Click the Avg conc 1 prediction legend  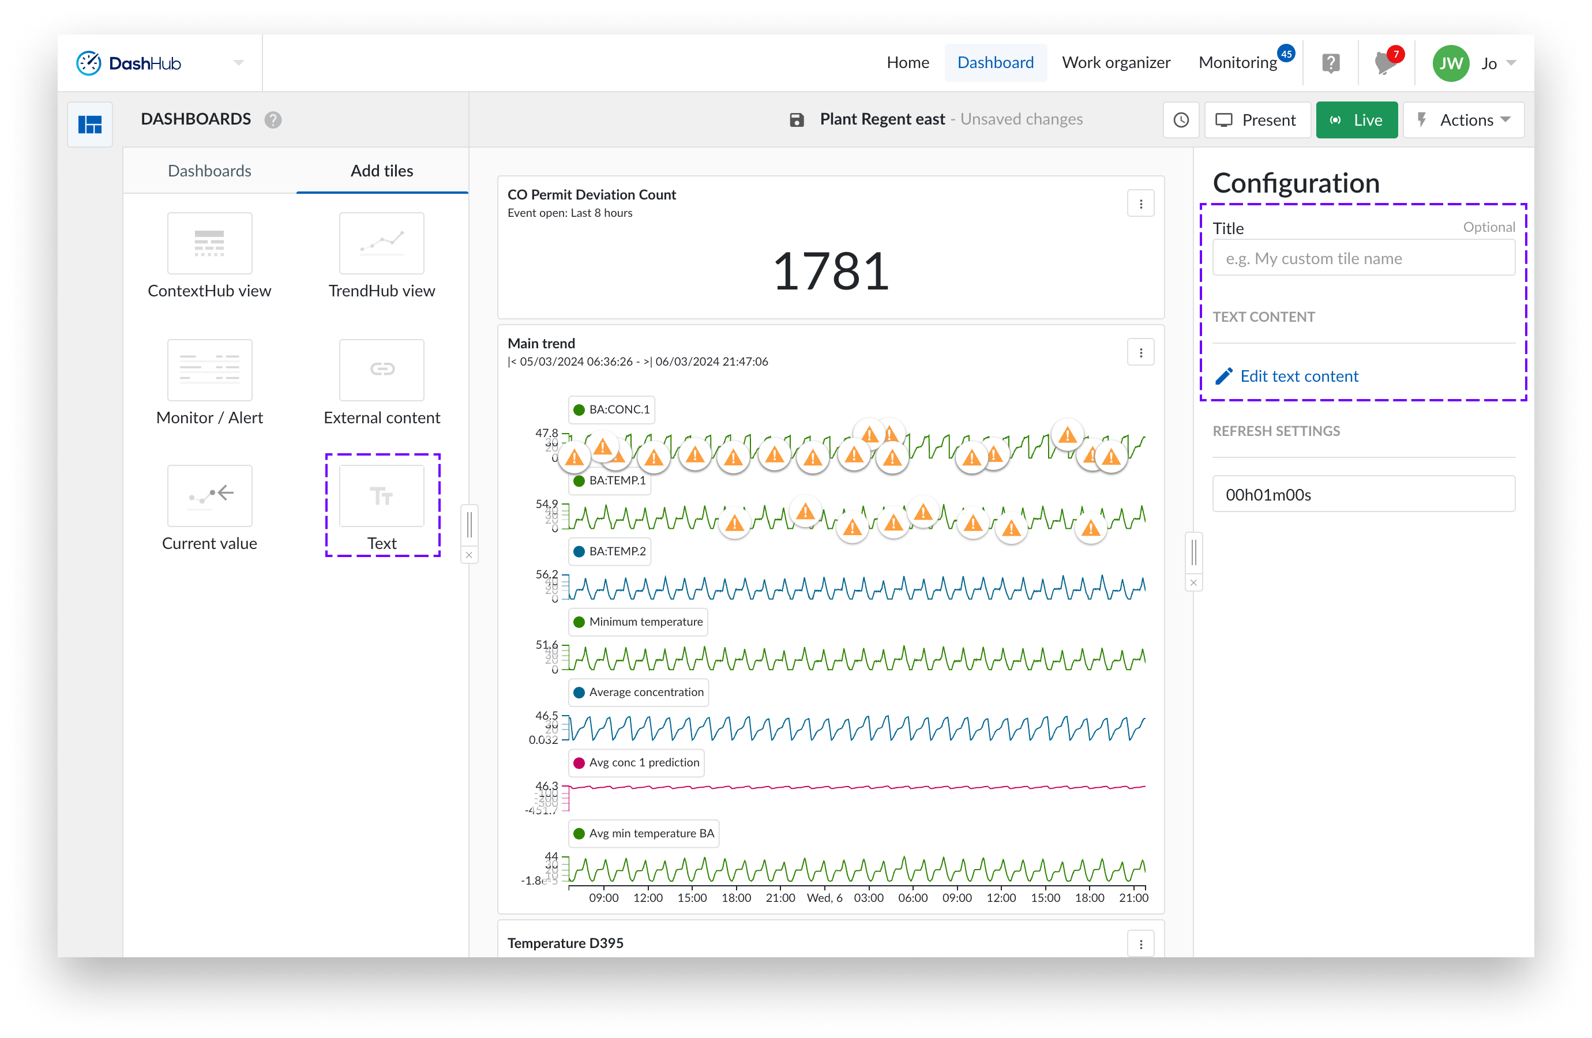637,762
